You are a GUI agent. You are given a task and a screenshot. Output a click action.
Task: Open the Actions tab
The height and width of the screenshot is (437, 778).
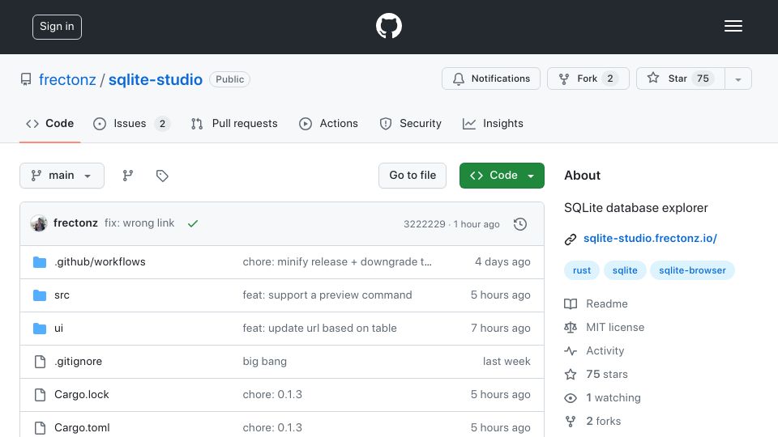coord(328,123)
